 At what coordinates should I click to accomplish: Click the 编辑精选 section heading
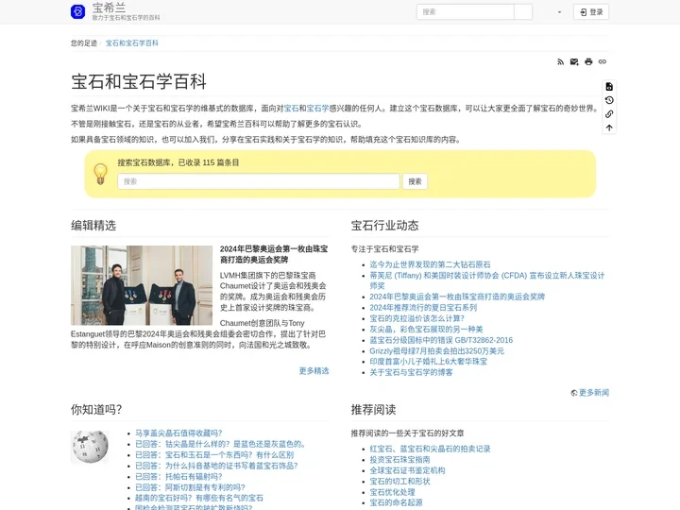93,226
